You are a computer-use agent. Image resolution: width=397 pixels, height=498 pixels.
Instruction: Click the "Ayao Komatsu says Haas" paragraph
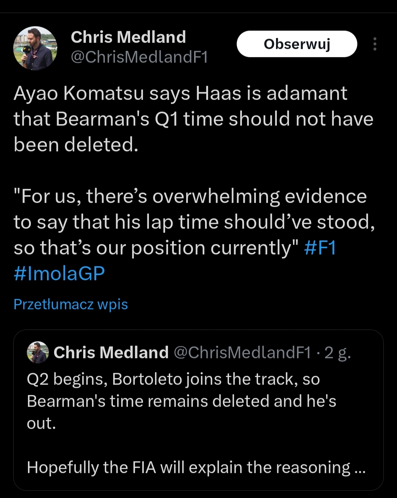click(x=180, y=93)
